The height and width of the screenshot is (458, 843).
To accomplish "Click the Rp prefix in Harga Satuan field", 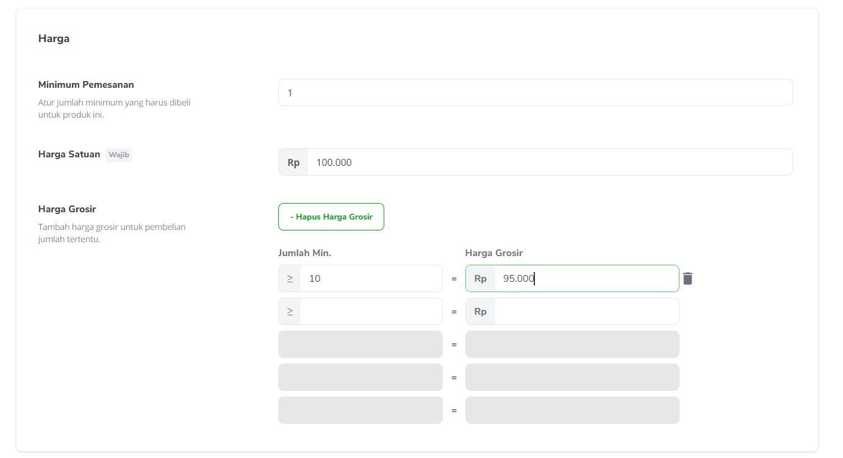I will click(x=293, y=162).
